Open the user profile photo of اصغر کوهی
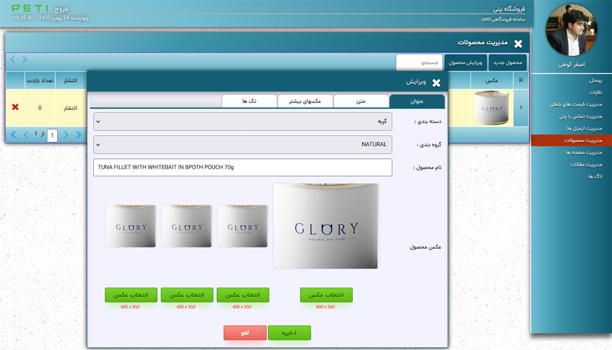Image resolution: width=612 pixels, height=350 pixels. 571,31
